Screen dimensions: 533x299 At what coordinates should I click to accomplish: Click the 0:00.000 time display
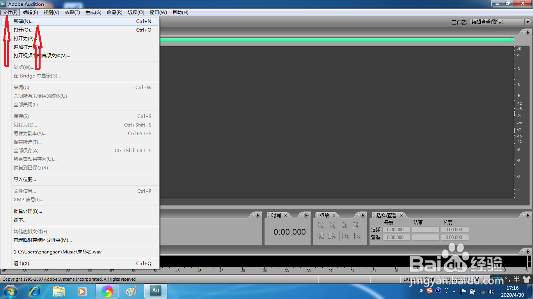[290, 232]
